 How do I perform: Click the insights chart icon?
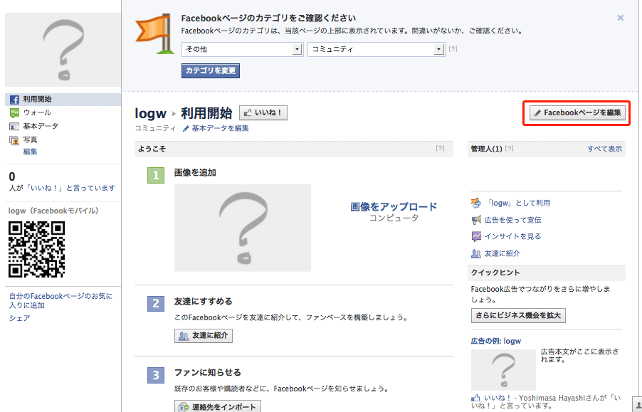(476, 236)
